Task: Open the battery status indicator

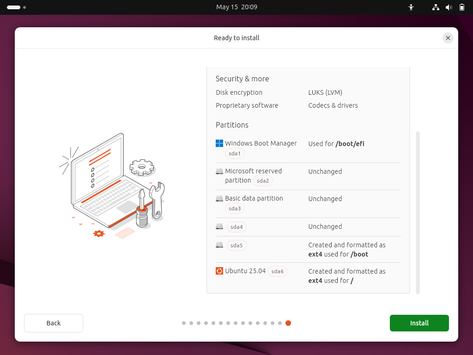Action: click(462, 7)
